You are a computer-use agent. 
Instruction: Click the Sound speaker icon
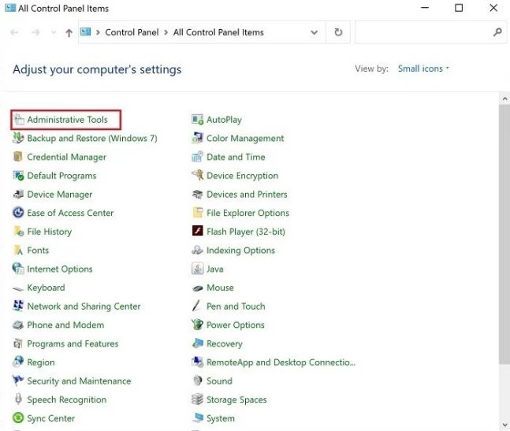click(x=197, y=381)
